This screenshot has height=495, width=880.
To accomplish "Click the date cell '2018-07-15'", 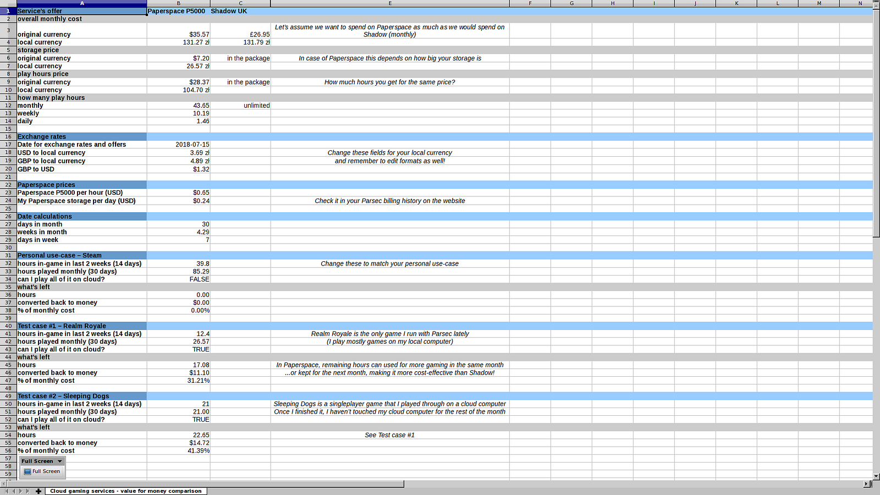I will [178, 145].
